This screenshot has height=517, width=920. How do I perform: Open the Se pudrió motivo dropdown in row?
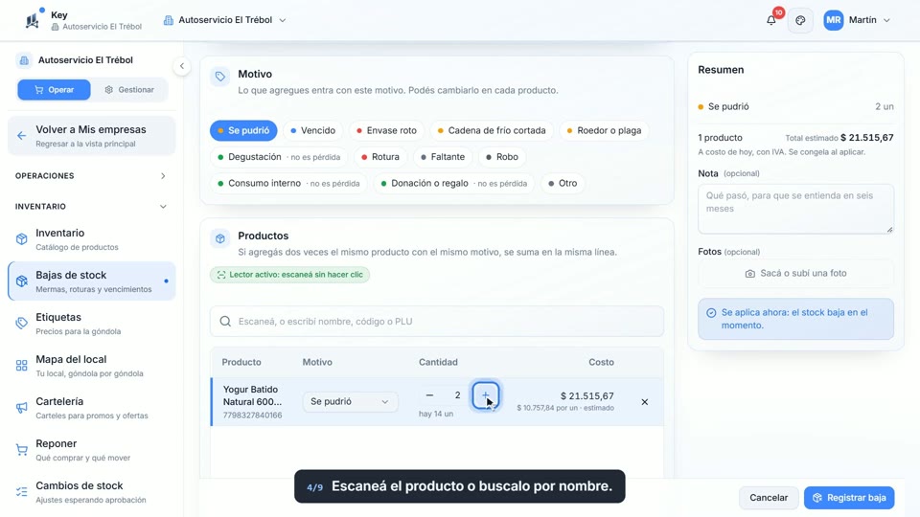click(350, 401)
